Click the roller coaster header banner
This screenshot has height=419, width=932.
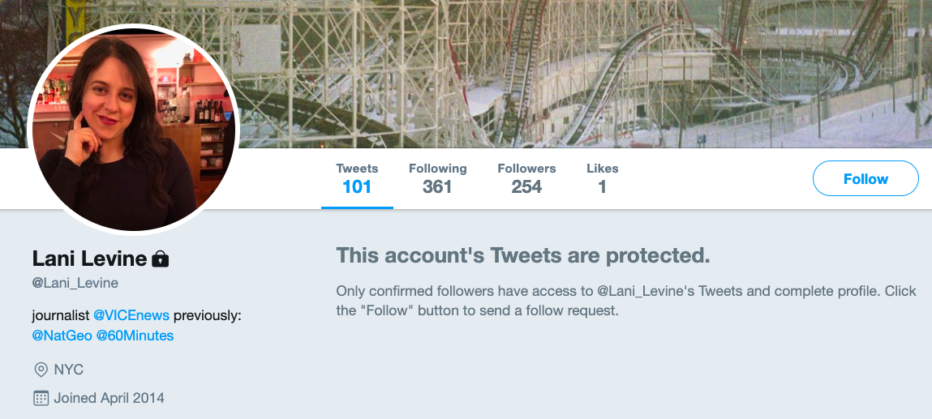[568, 73]
